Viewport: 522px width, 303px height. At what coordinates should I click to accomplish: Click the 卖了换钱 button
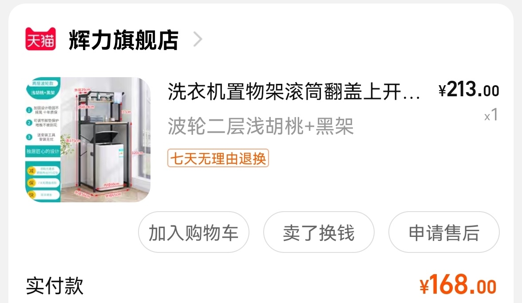click(x=319, y=232)
